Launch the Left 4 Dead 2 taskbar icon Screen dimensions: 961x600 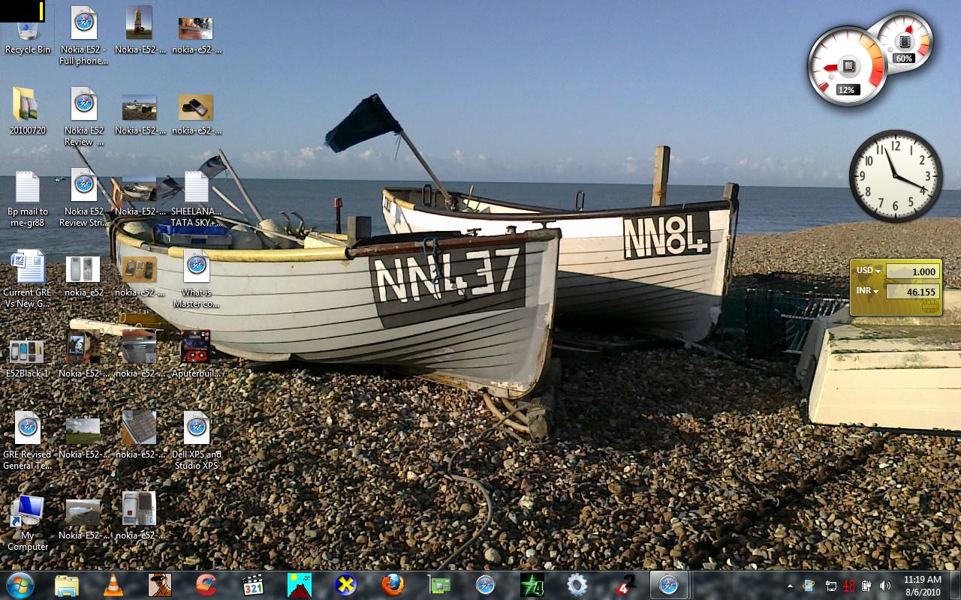tap(625, 585)
